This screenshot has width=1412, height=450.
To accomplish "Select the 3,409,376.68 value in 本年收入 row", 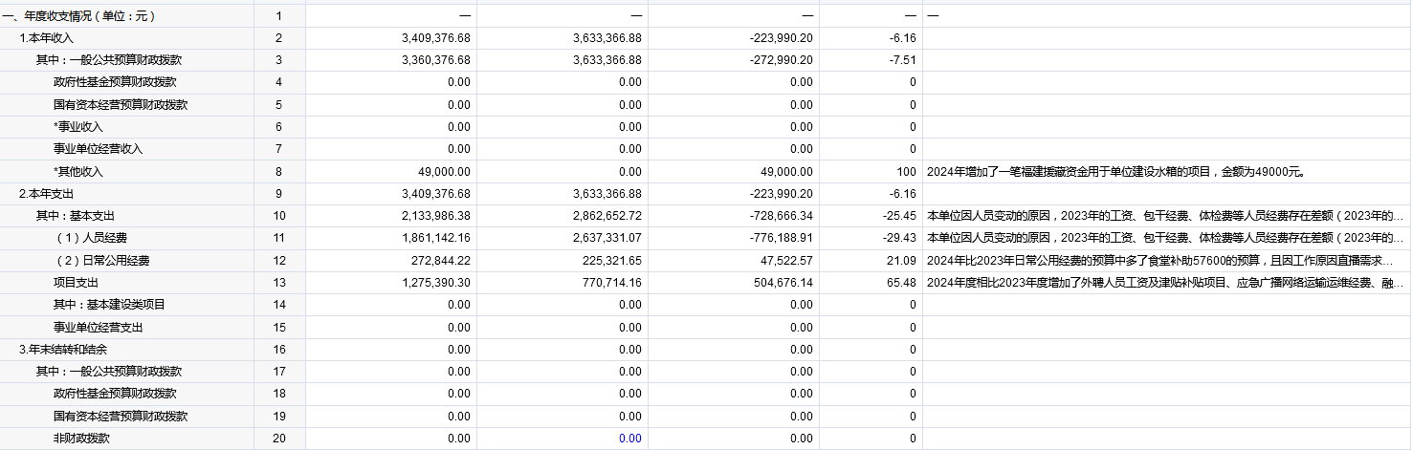I will tap(436, 37).
